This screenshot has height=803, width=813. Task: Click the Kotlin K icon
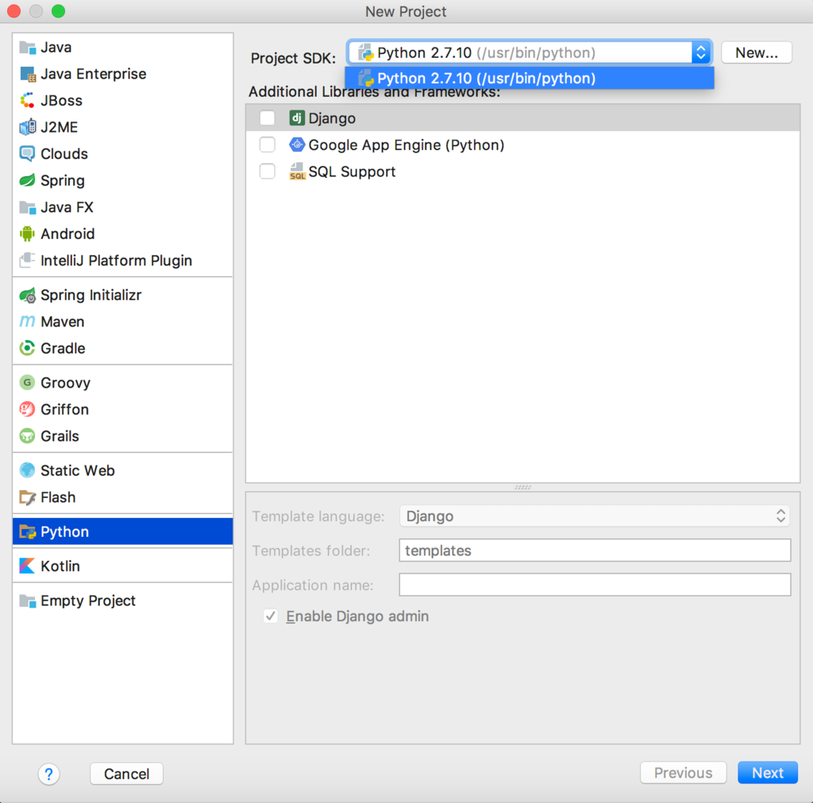coord(28,566)
